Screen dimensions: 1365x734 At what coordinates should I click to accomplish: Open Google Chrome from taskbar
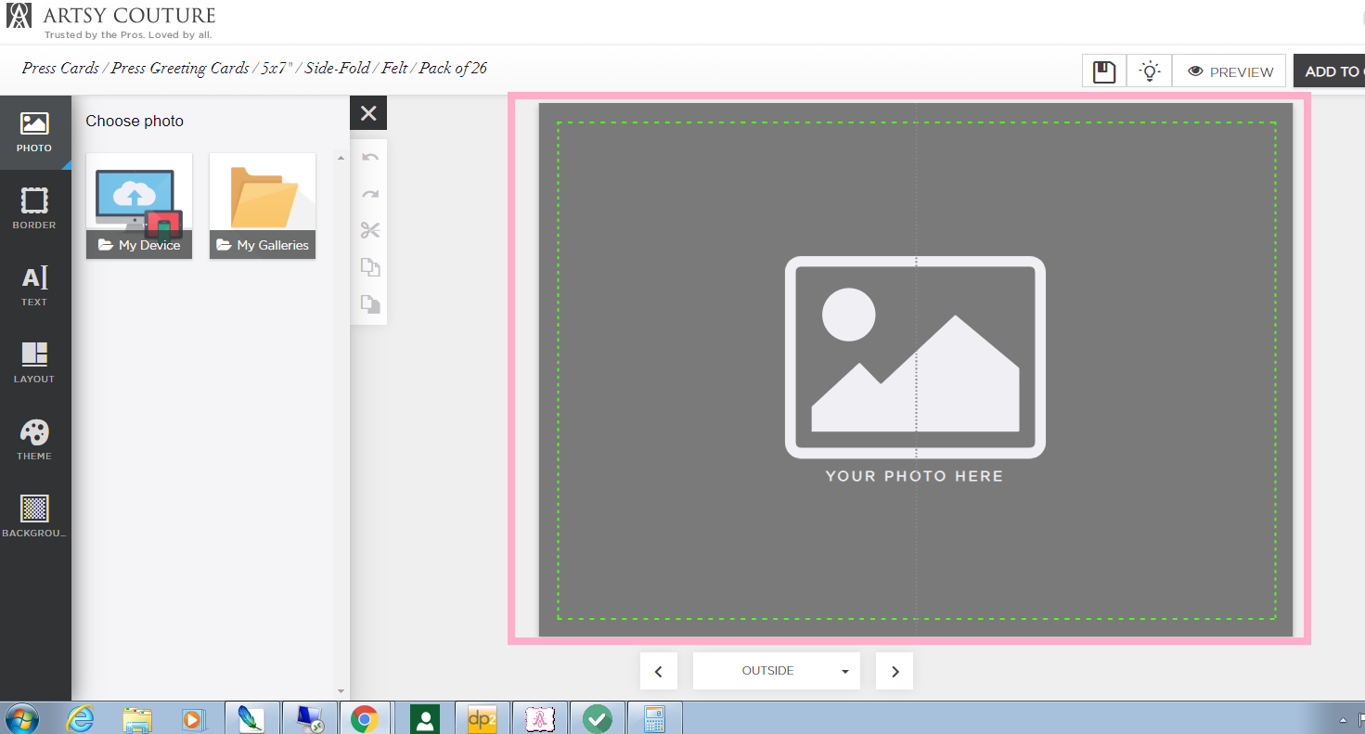365,719
